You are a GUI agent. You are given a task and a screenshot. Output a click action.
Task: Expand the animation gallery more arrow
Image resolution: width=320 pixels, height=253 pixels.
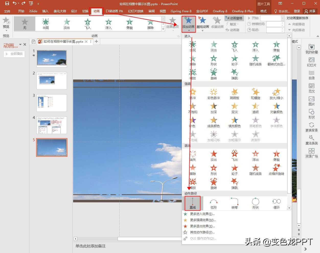coord(163,29)
